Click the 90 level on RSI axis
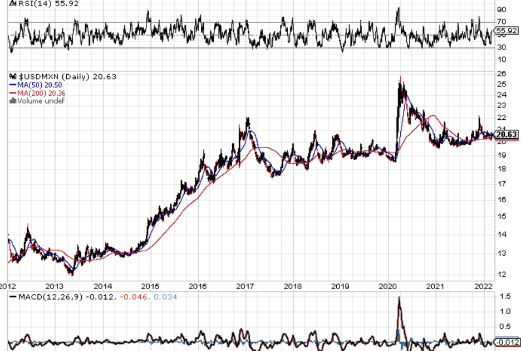Image resolution: width=521 pixels, height=351 pixels. [501, 10]
